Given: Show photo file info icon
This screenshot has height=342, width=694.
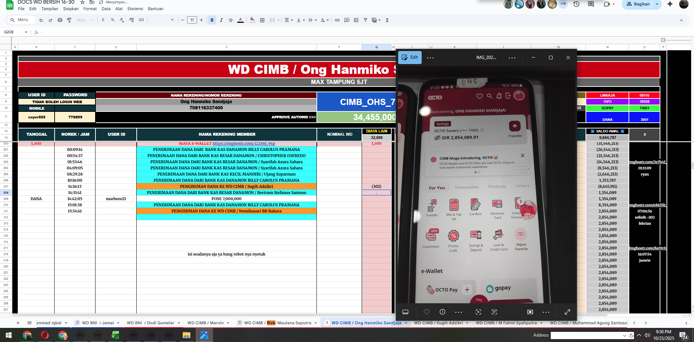Looking at the screenshot, I should coord(442,312).
